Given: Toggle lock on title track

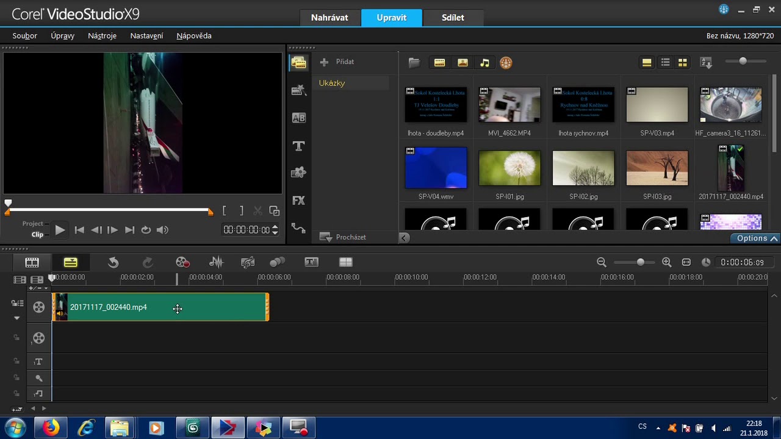Looking at the screenshot, I should tap(16, 362).
